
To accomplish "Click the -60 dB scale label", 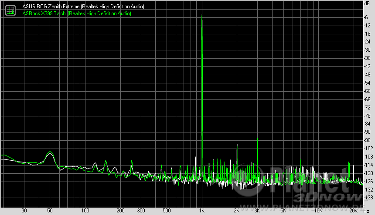I will point(367,91).
